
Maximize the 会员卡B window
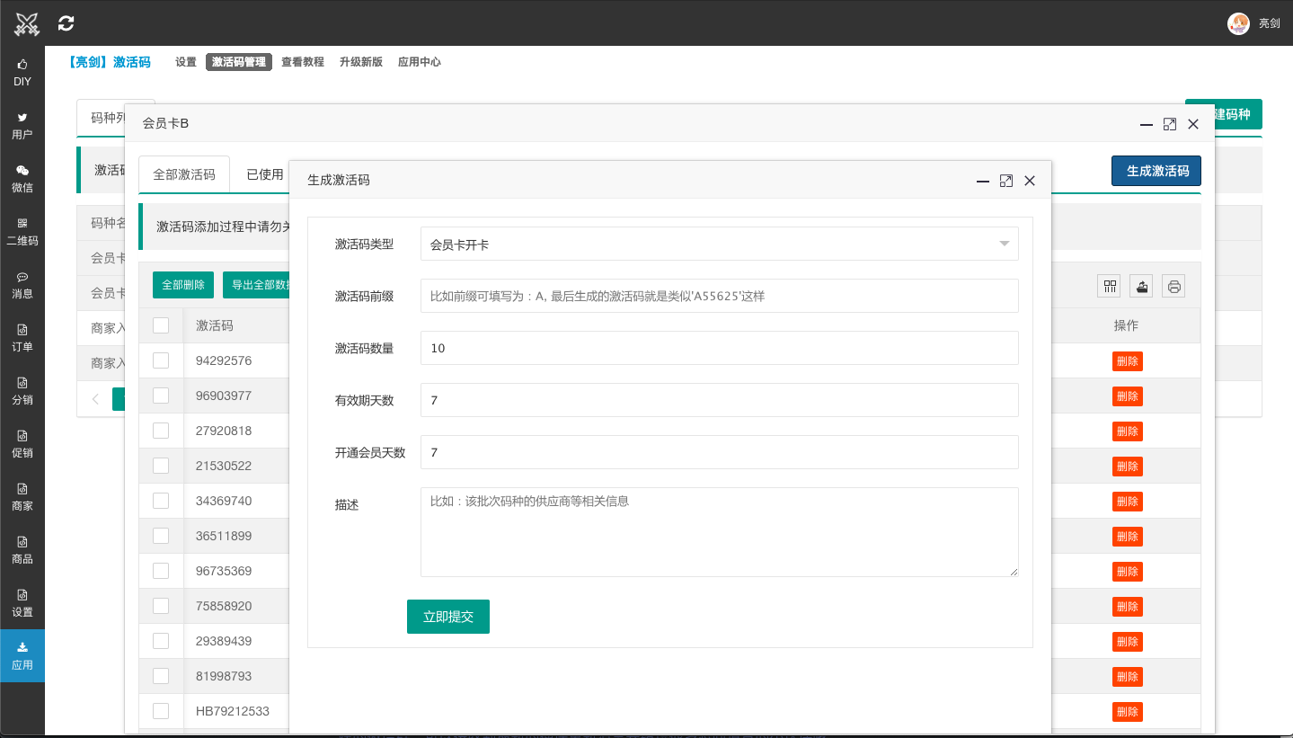point(1170,124)
